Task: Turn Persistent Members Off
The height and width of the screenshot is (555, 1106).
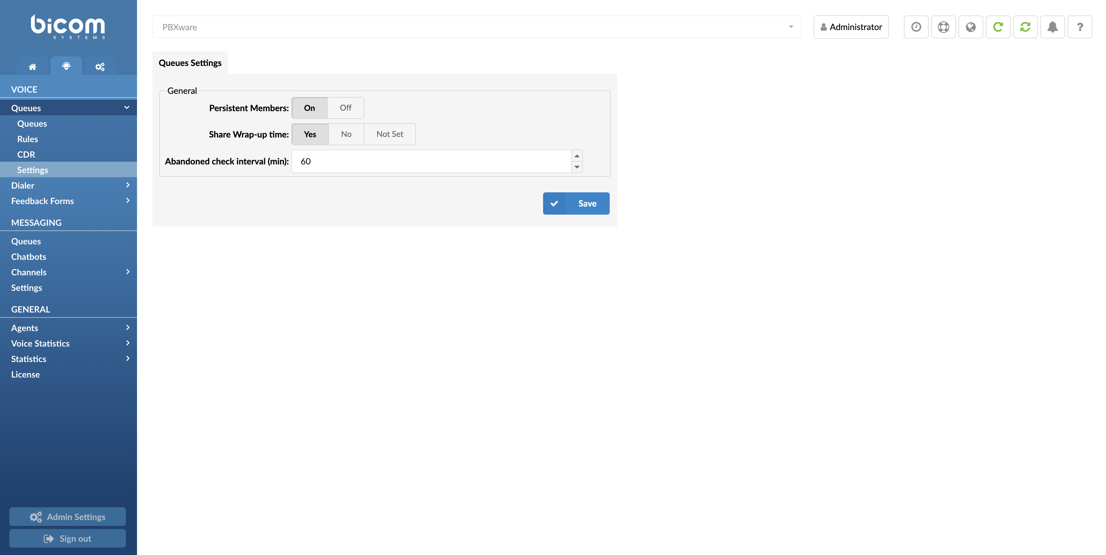Action: click(345, 108)
